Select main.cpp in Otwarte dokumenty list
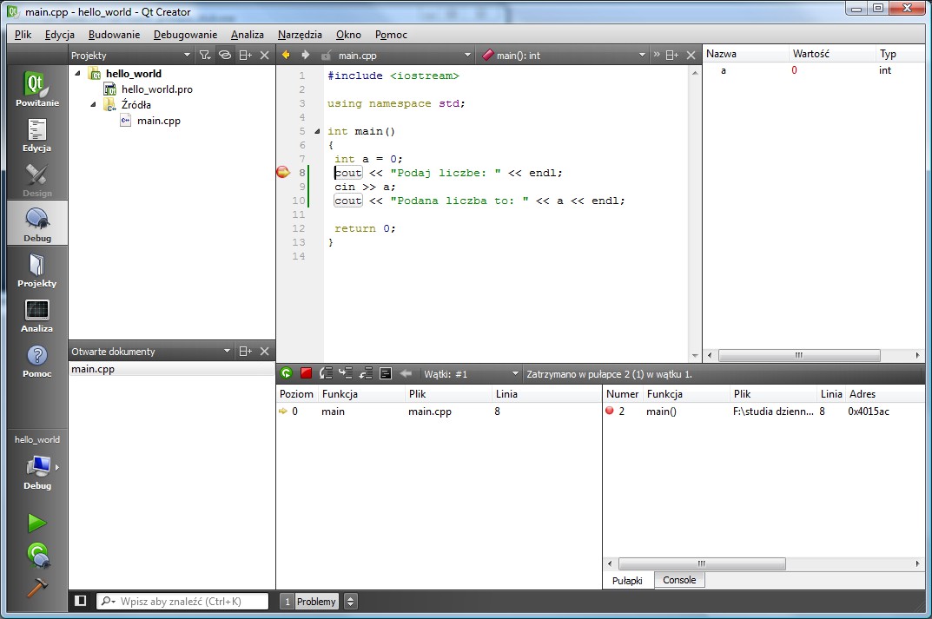Viewport: 932px width, 619px height. tap(171, 369)
